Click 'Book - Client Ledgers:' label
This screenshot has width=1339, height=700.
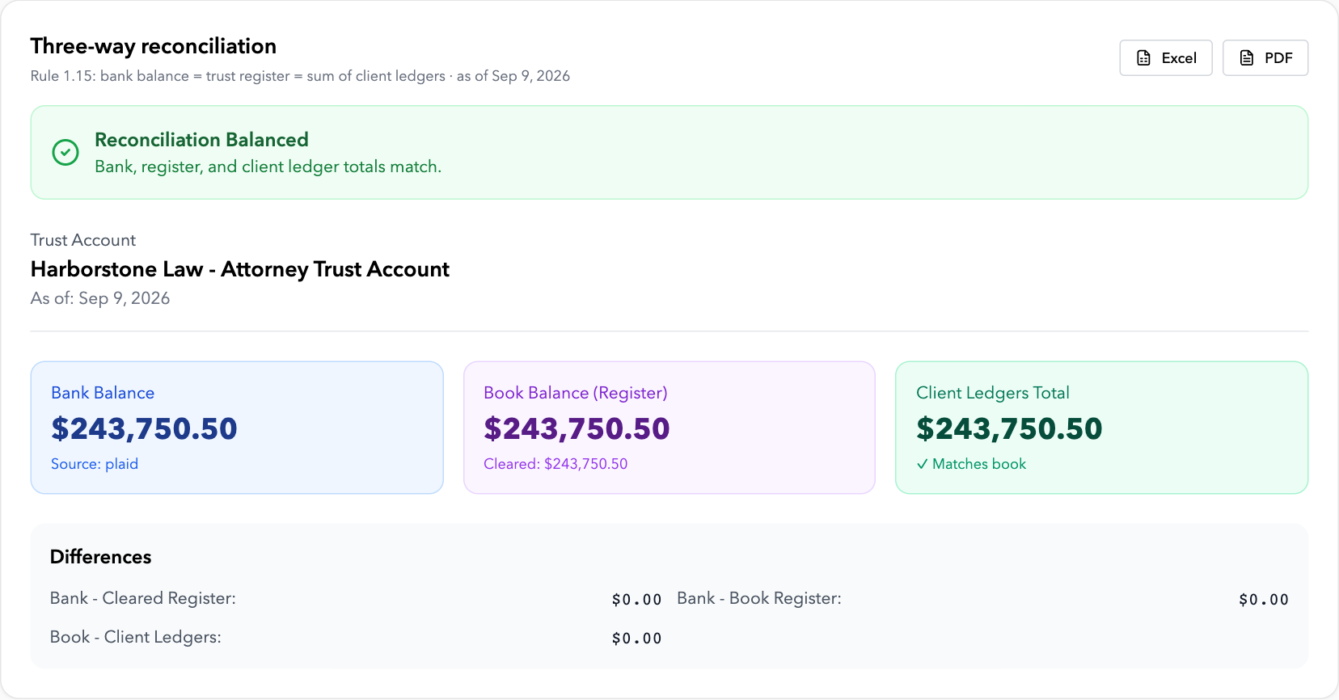[x=136, y=637]
